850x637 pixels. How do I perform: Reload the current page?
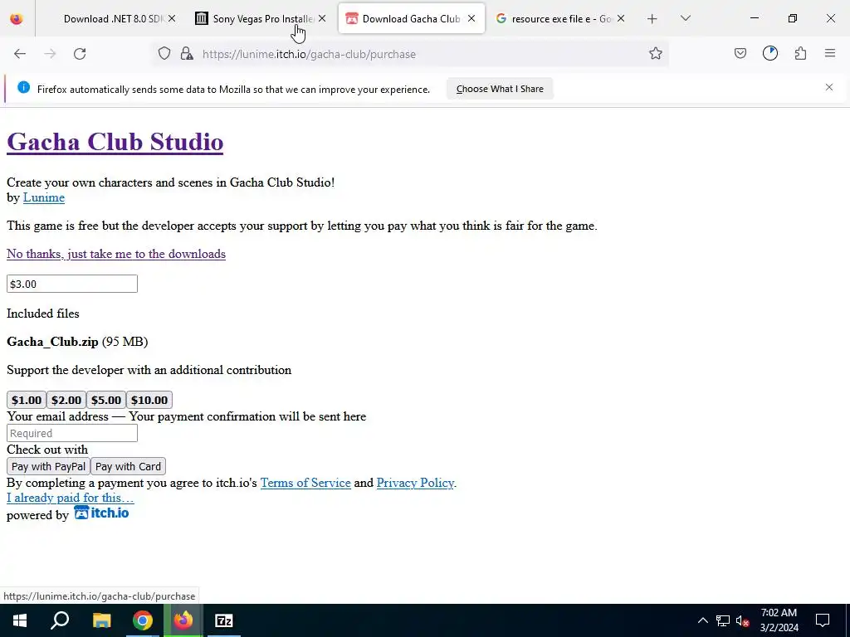tap(80, 54)
